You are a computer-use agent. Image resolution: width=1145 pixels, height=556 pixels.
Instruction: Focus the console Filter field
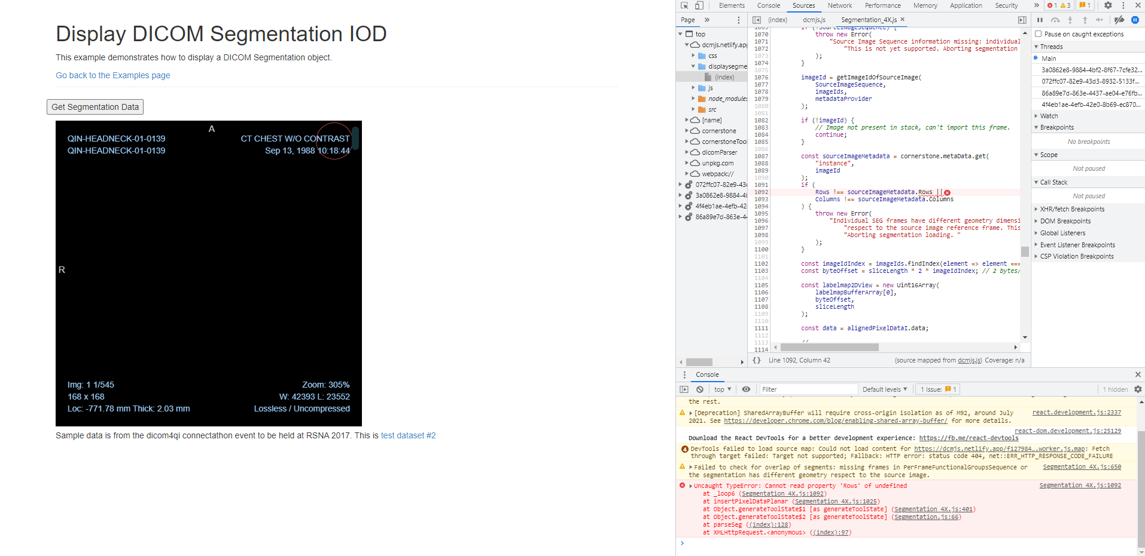pyautogui.click(x=808, y=389)
